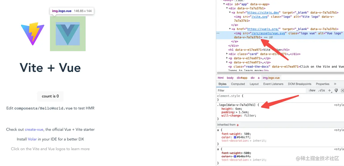Collapse the div data-v-7a7a37b1 node
Viewport: 344px width, 166px height.
pos(227,8)
